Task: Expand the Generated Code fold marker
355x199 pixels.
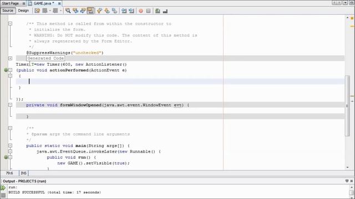Action: tap(10, 58)
